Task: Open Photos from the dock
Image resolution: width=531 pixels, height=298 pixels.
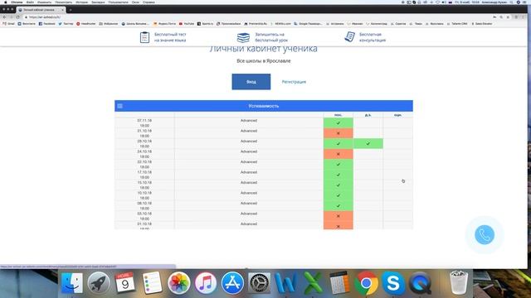Action: pyautogui.click(x=179, y=283)
